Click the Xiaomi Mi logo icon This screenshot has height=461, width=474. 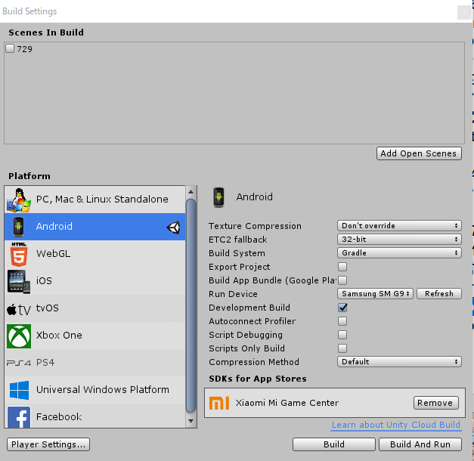(218, 403)
